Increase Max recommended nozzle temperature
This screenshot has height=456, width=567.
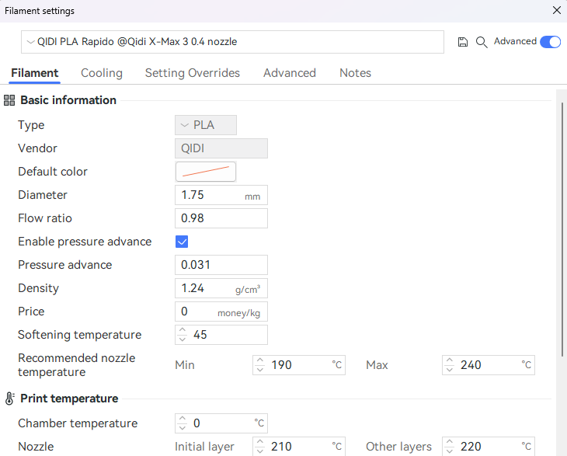pyautogui.click(x=450, y=360)
